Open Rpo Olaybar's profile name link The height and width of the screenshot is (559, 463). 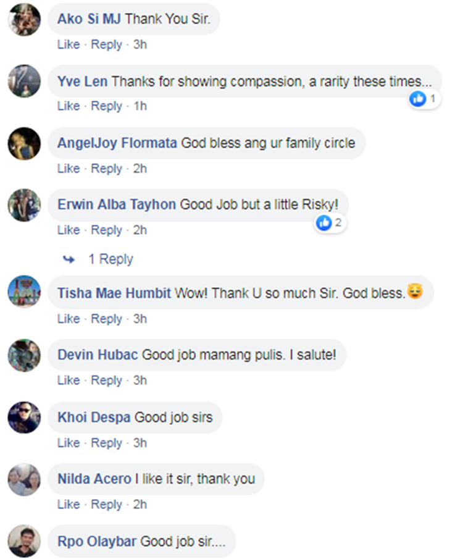(98, 542)
